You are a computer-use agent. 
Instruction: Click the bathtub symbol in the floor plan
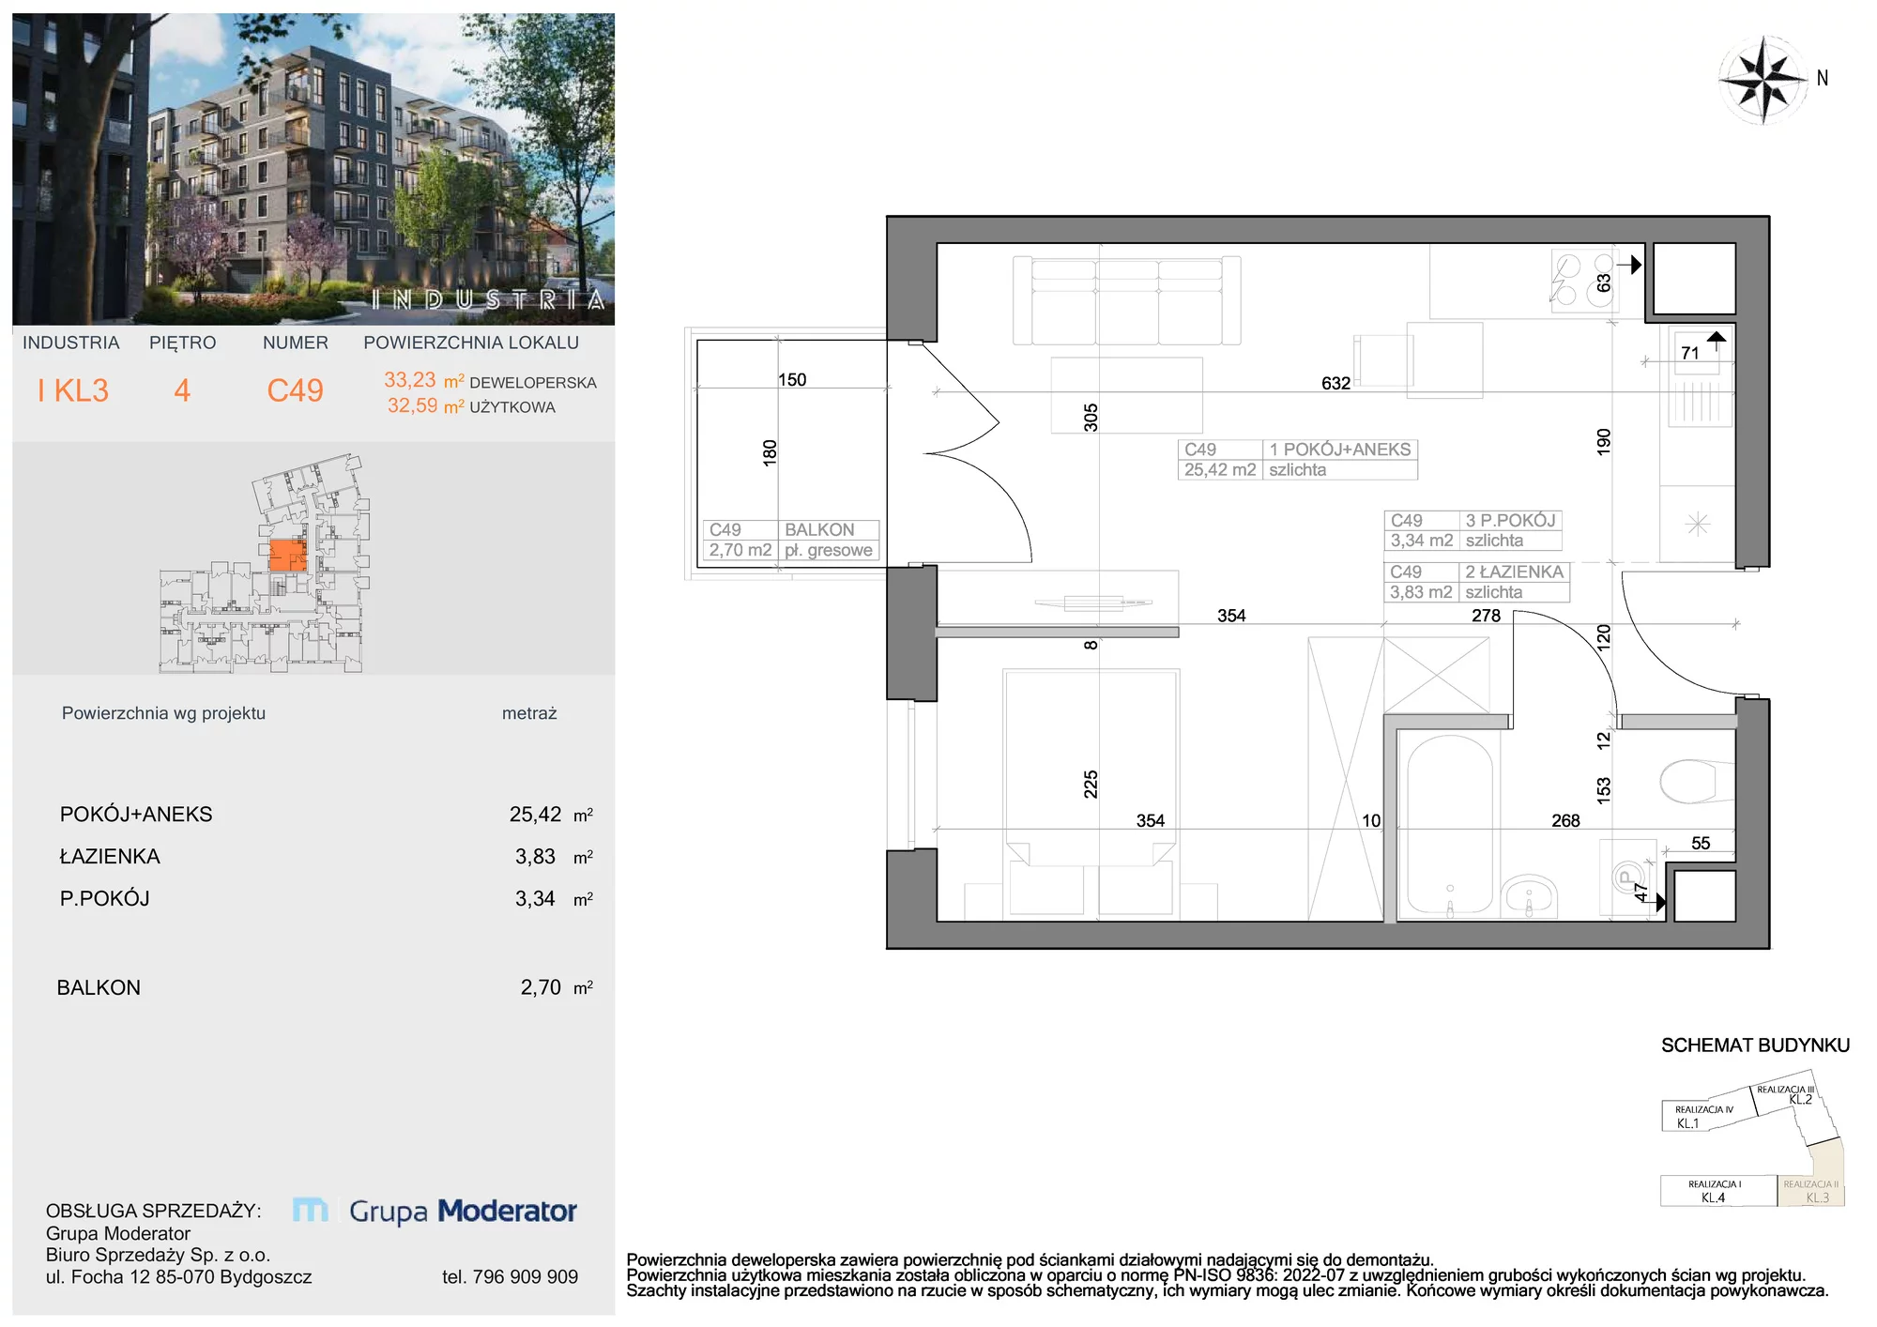pos(1449,825)
